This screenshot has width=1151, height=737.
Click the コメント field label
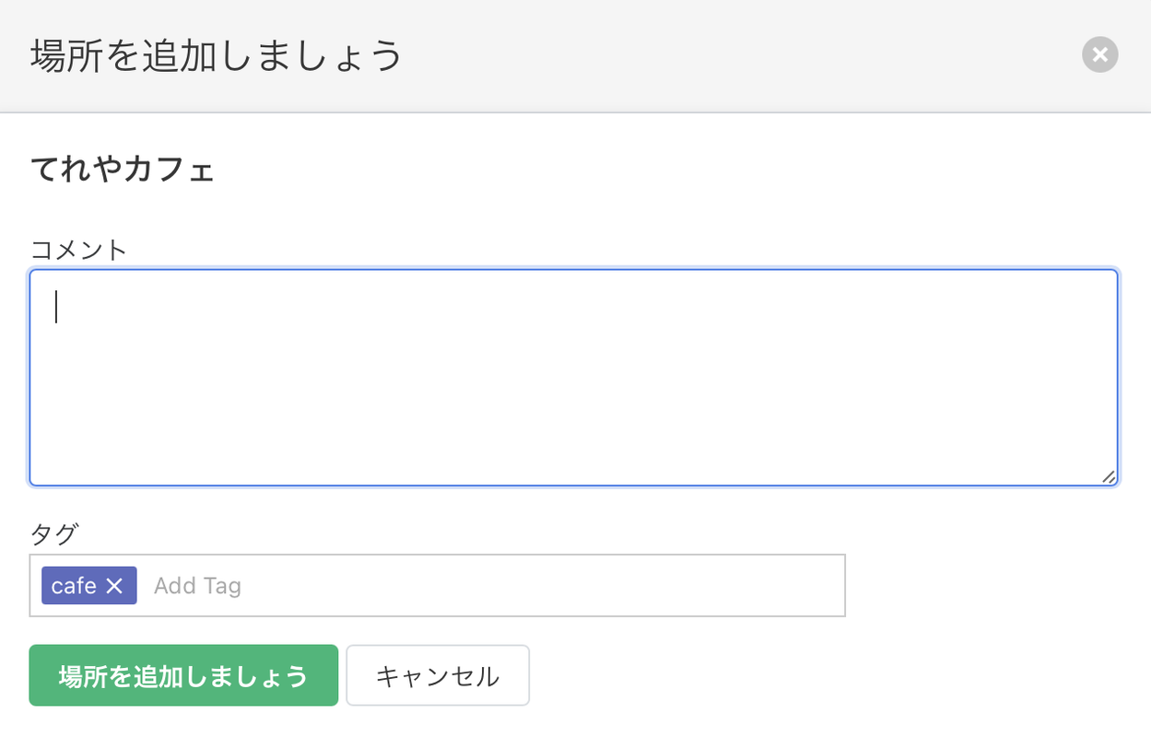(x=78, y=250)
